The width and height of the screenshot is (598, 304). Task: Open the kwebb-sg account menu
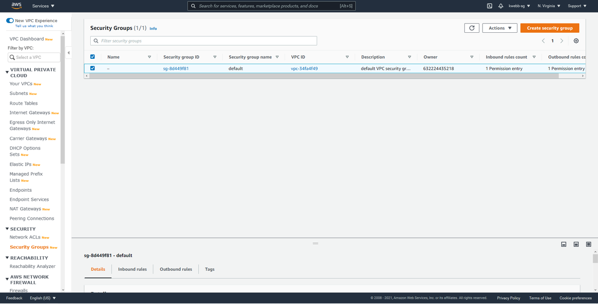[x=519, y=6]
